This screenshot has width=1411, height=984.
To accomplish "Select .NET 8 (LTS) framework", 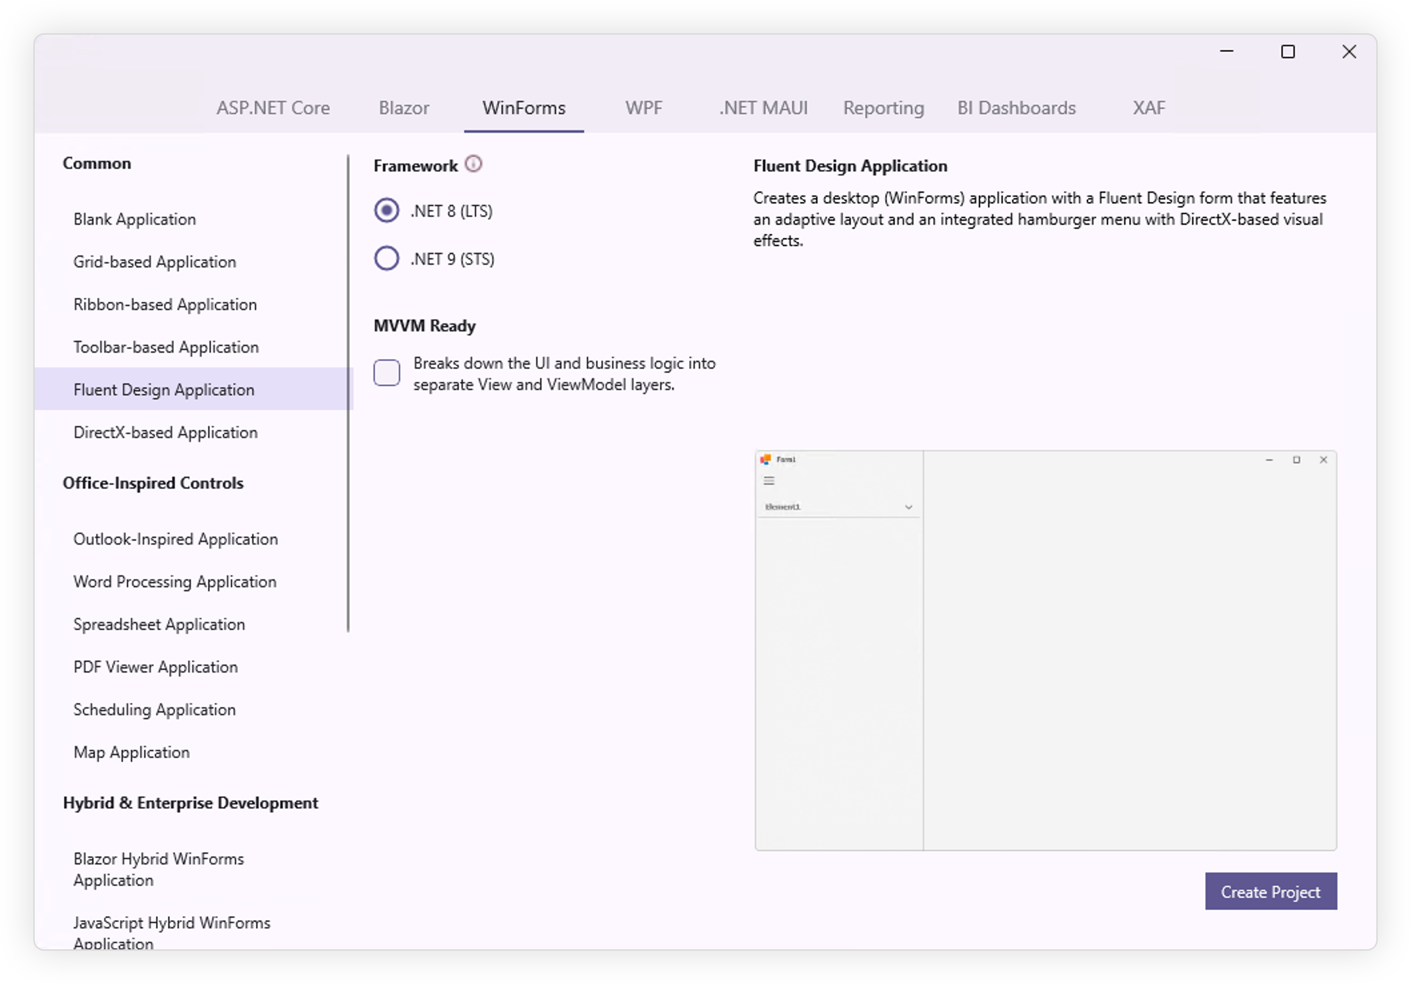I will [x=387, y=211].
